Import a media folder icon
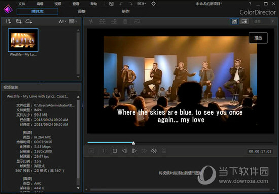The image size is (279, 194). pos(18,21)
